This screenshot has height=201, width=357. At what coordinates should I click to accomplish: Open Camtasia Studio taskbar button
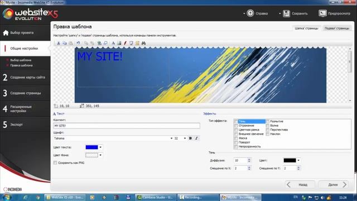(156, 197)
